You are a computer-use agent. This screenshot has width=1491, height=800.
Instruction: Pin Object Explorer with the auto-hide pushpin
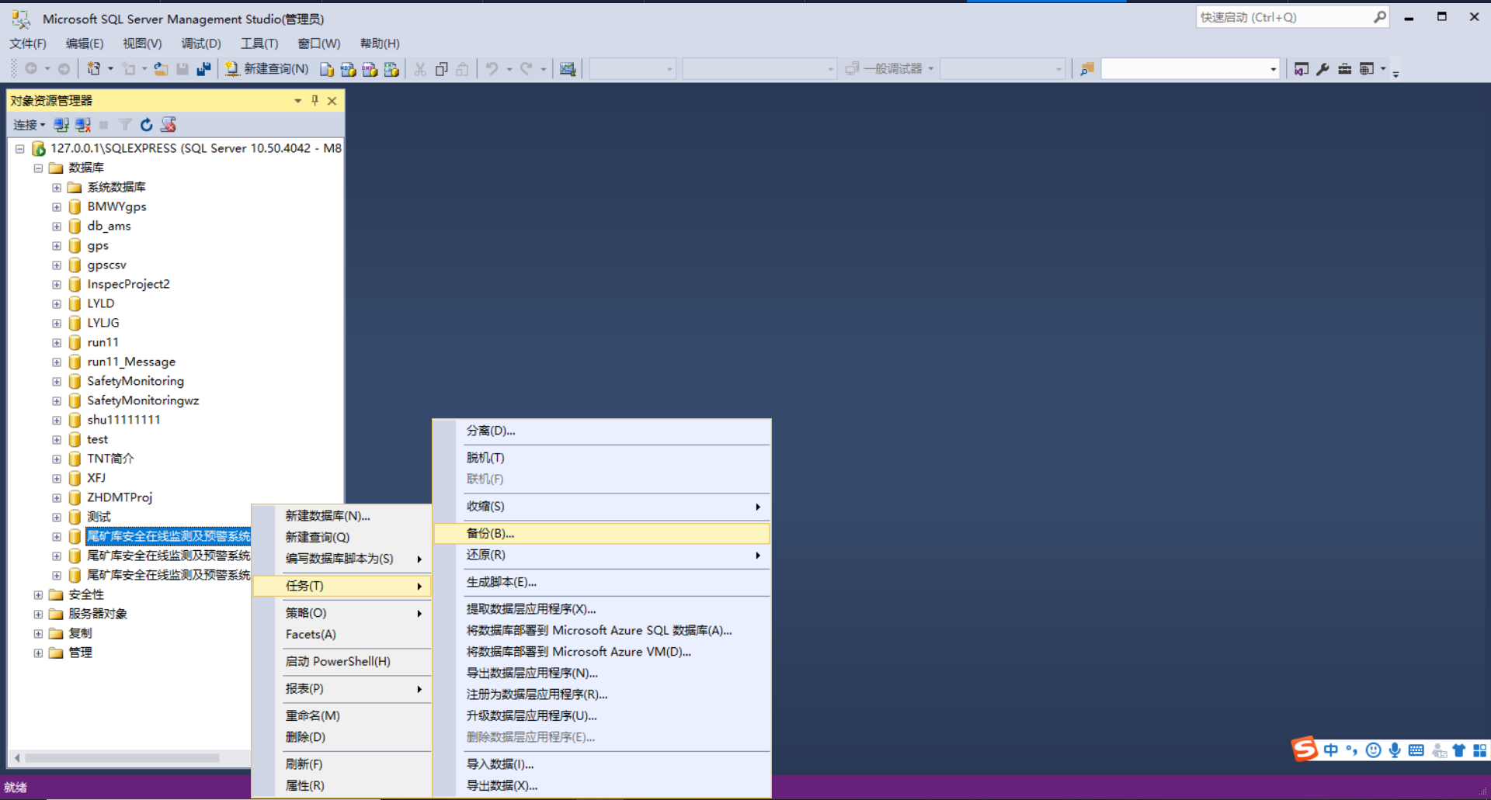[315, 100]
